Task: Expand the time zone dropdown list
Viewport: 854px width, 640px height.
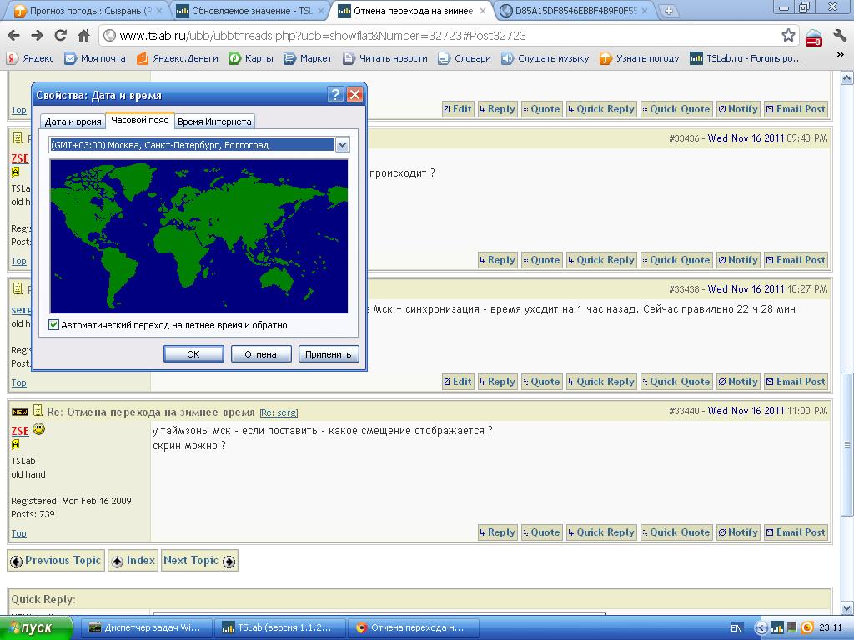Action: 341,145
